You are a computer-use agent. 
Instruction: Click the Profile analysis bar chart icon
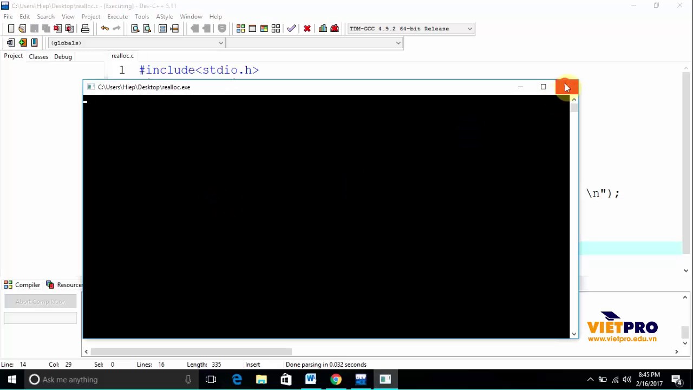pos(323,29)
